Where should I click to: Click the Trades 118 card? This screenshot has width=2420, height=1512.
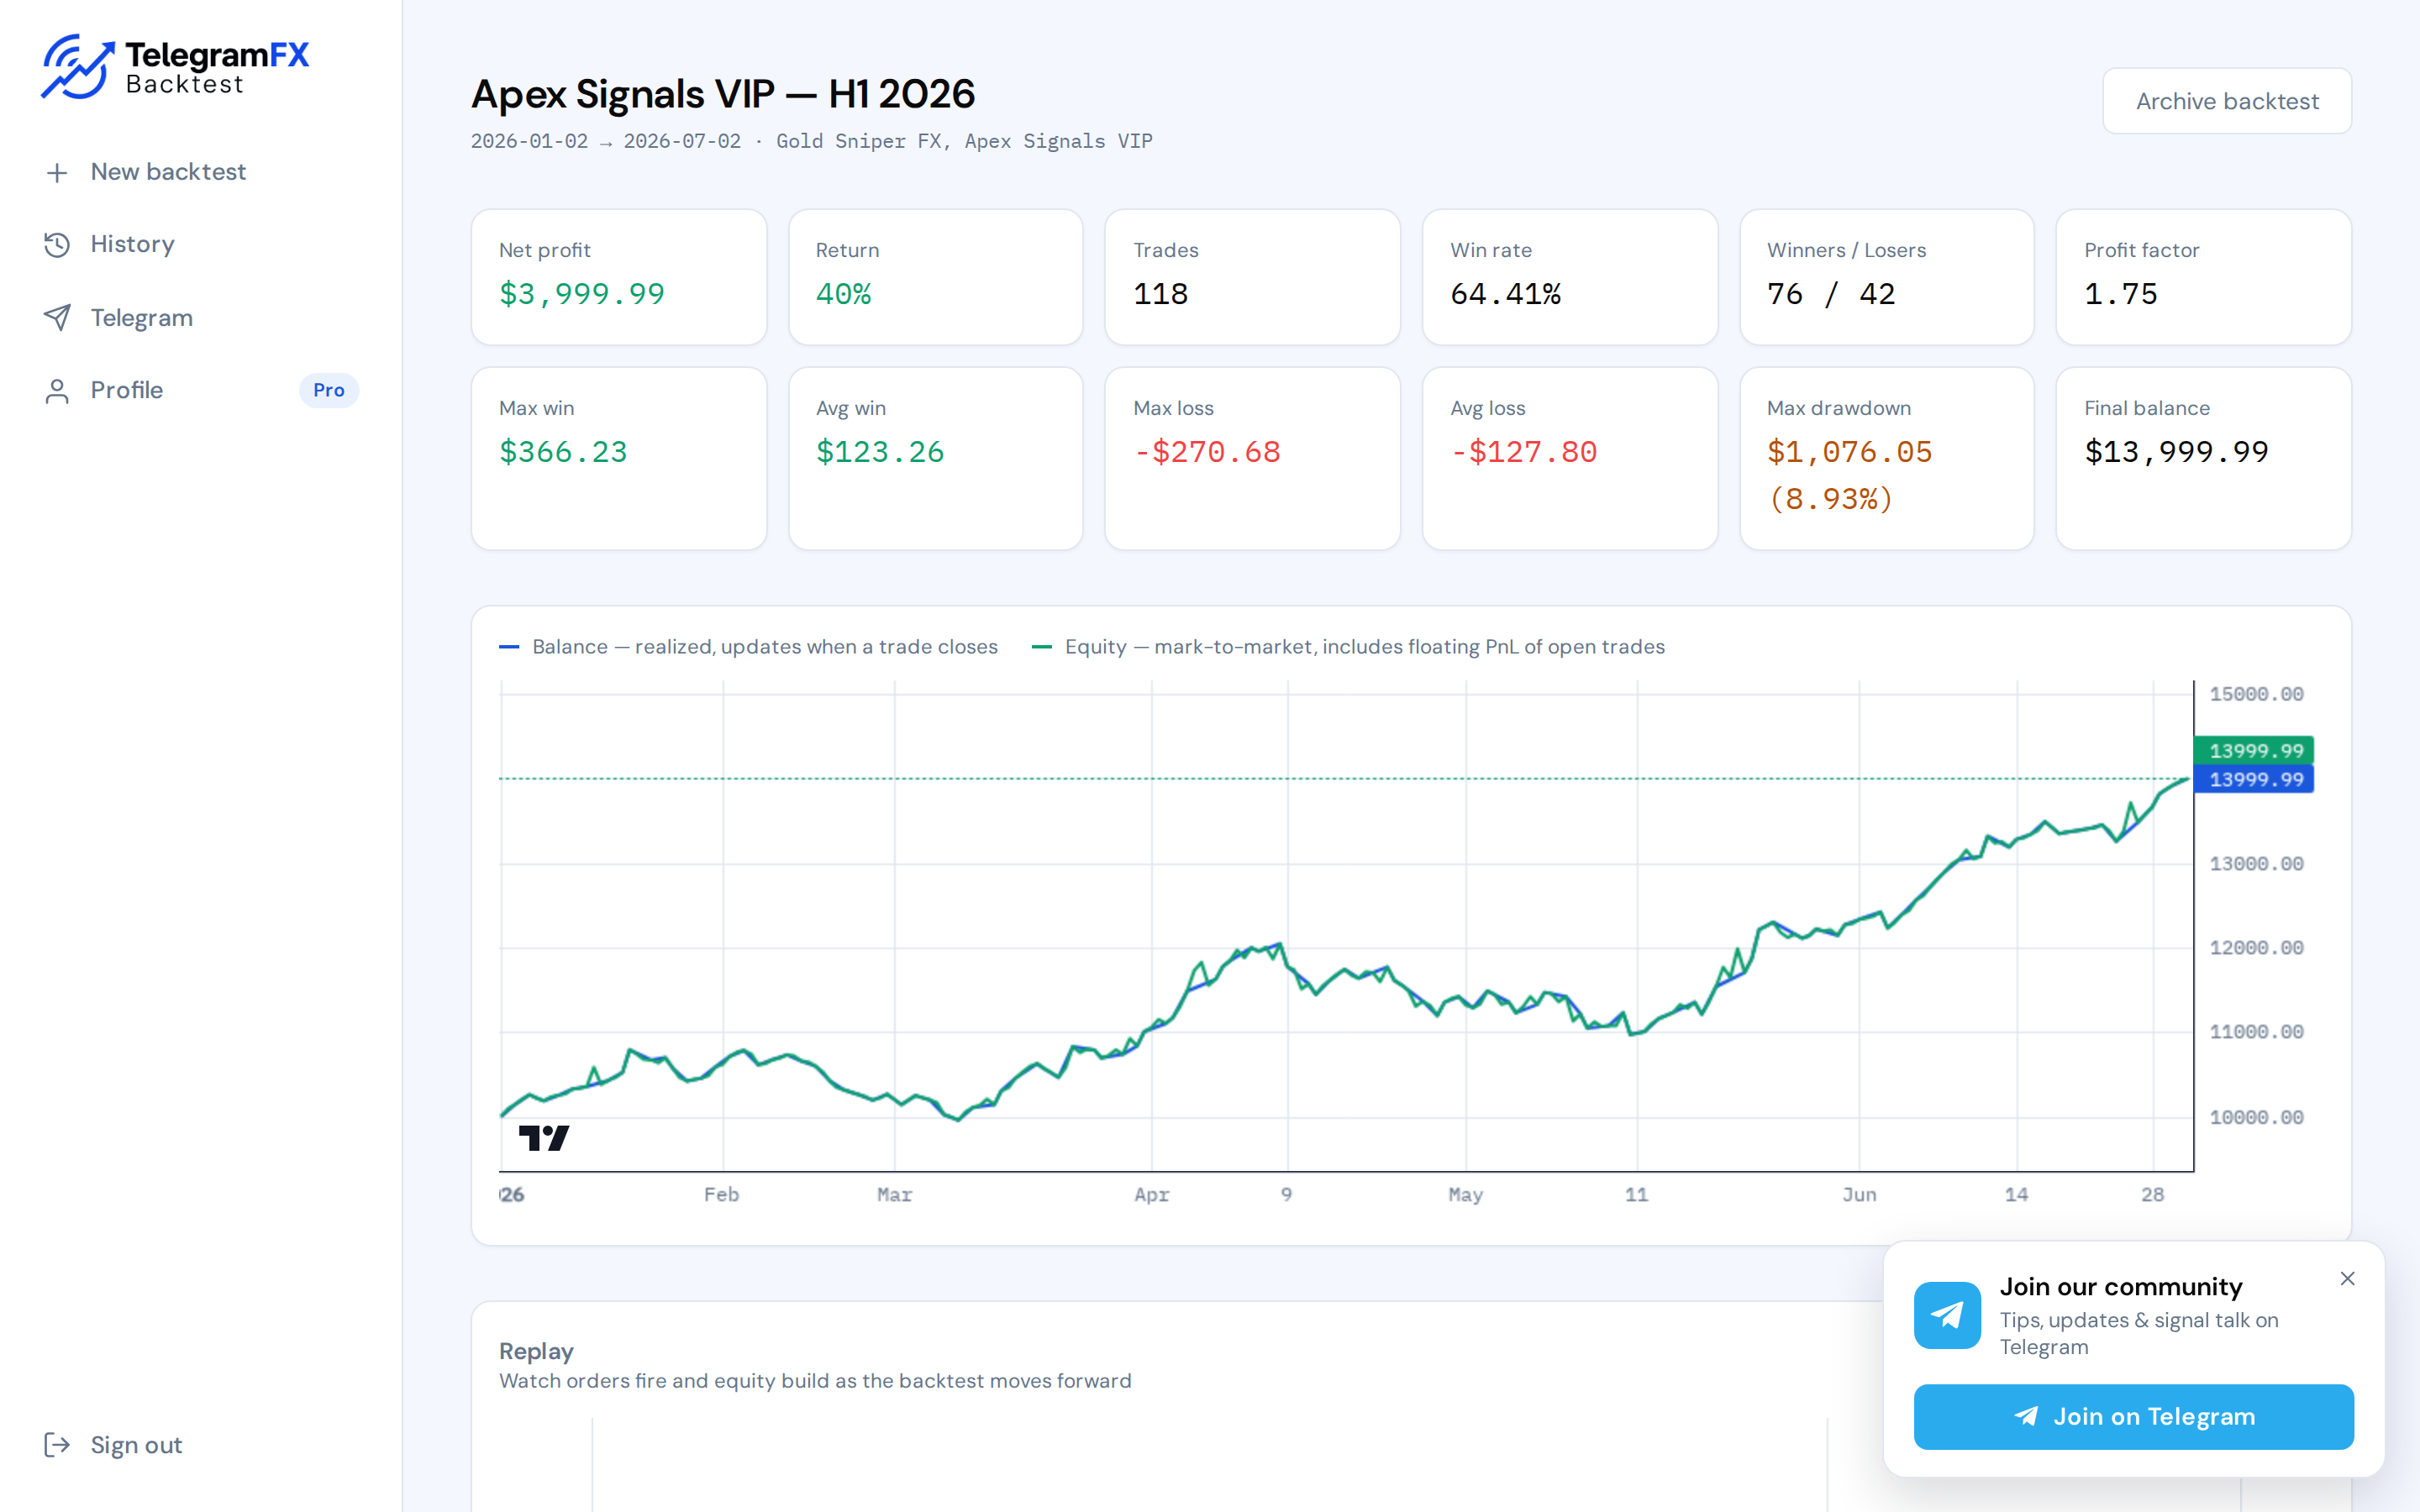tap(1253, 277)
